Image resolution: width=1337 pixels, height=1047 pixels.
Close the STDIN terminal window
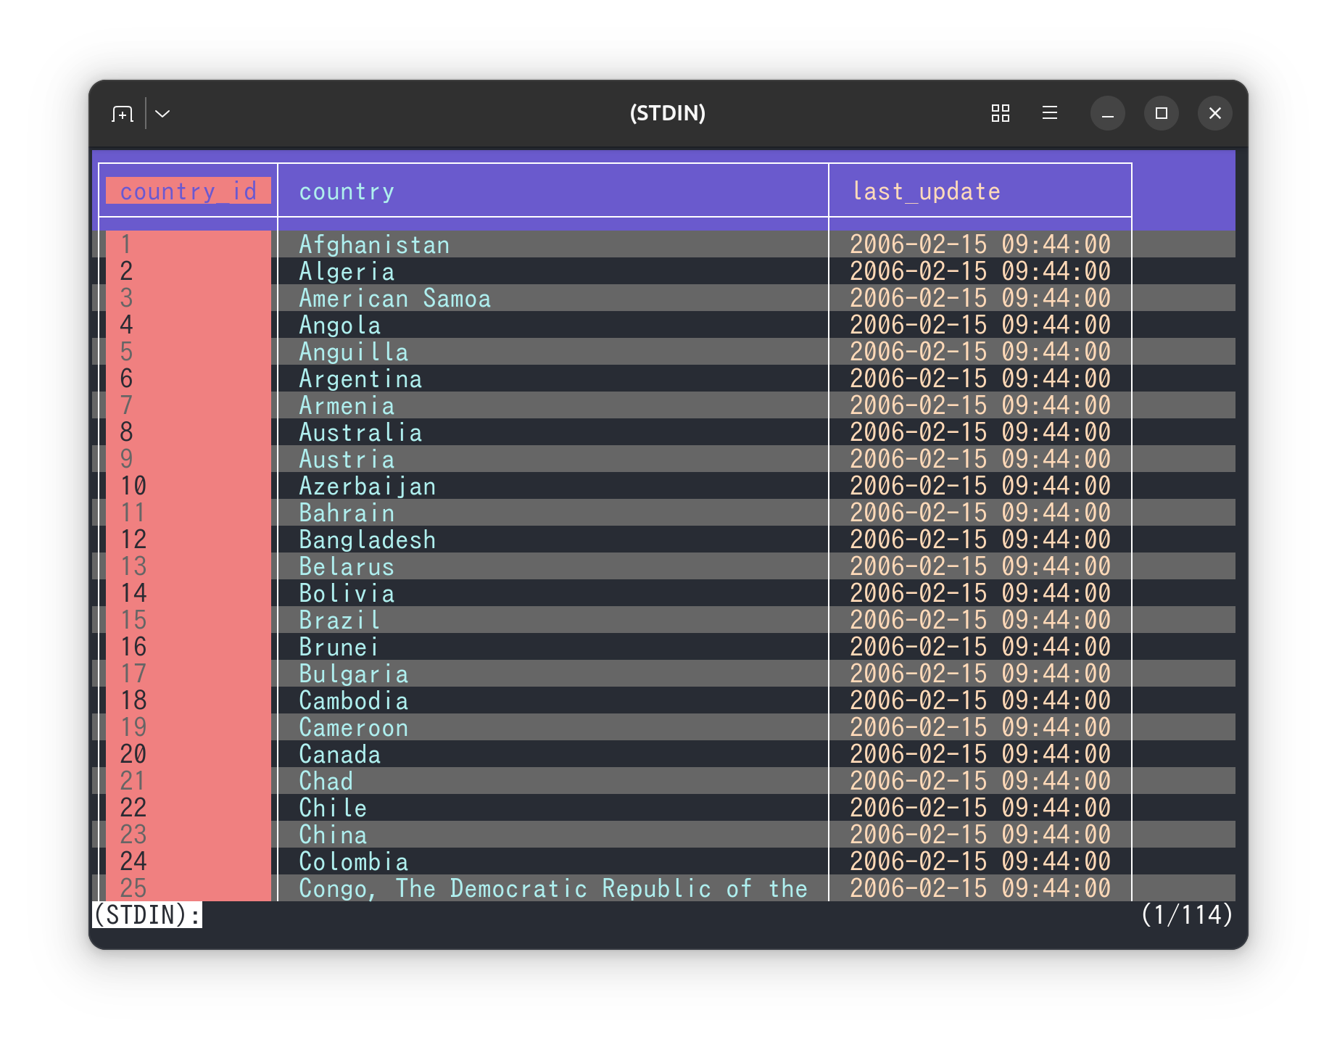(x=1214, y=113)
